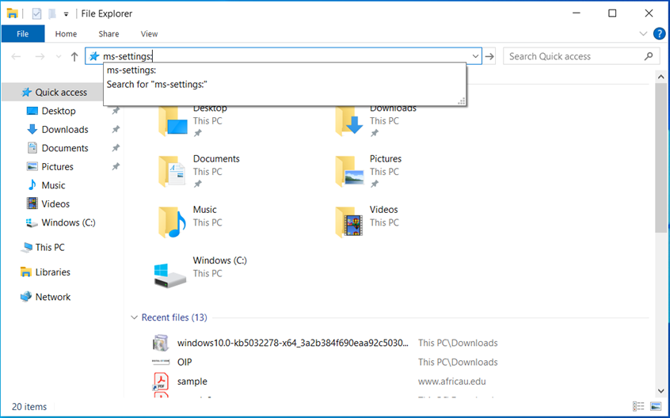Click the Videos folder icon in content area

(349, 222)
